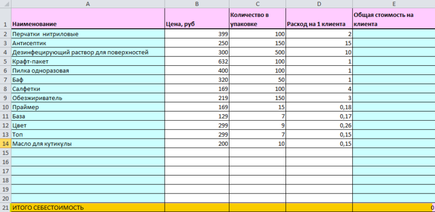Select the Антисептик cell
The height and width of the screenshot is (212, 435).
coord(88,43)
